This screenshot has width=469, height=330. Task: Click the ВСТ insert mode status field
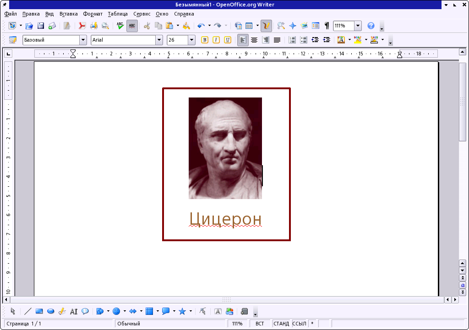(x=260, y=324)
